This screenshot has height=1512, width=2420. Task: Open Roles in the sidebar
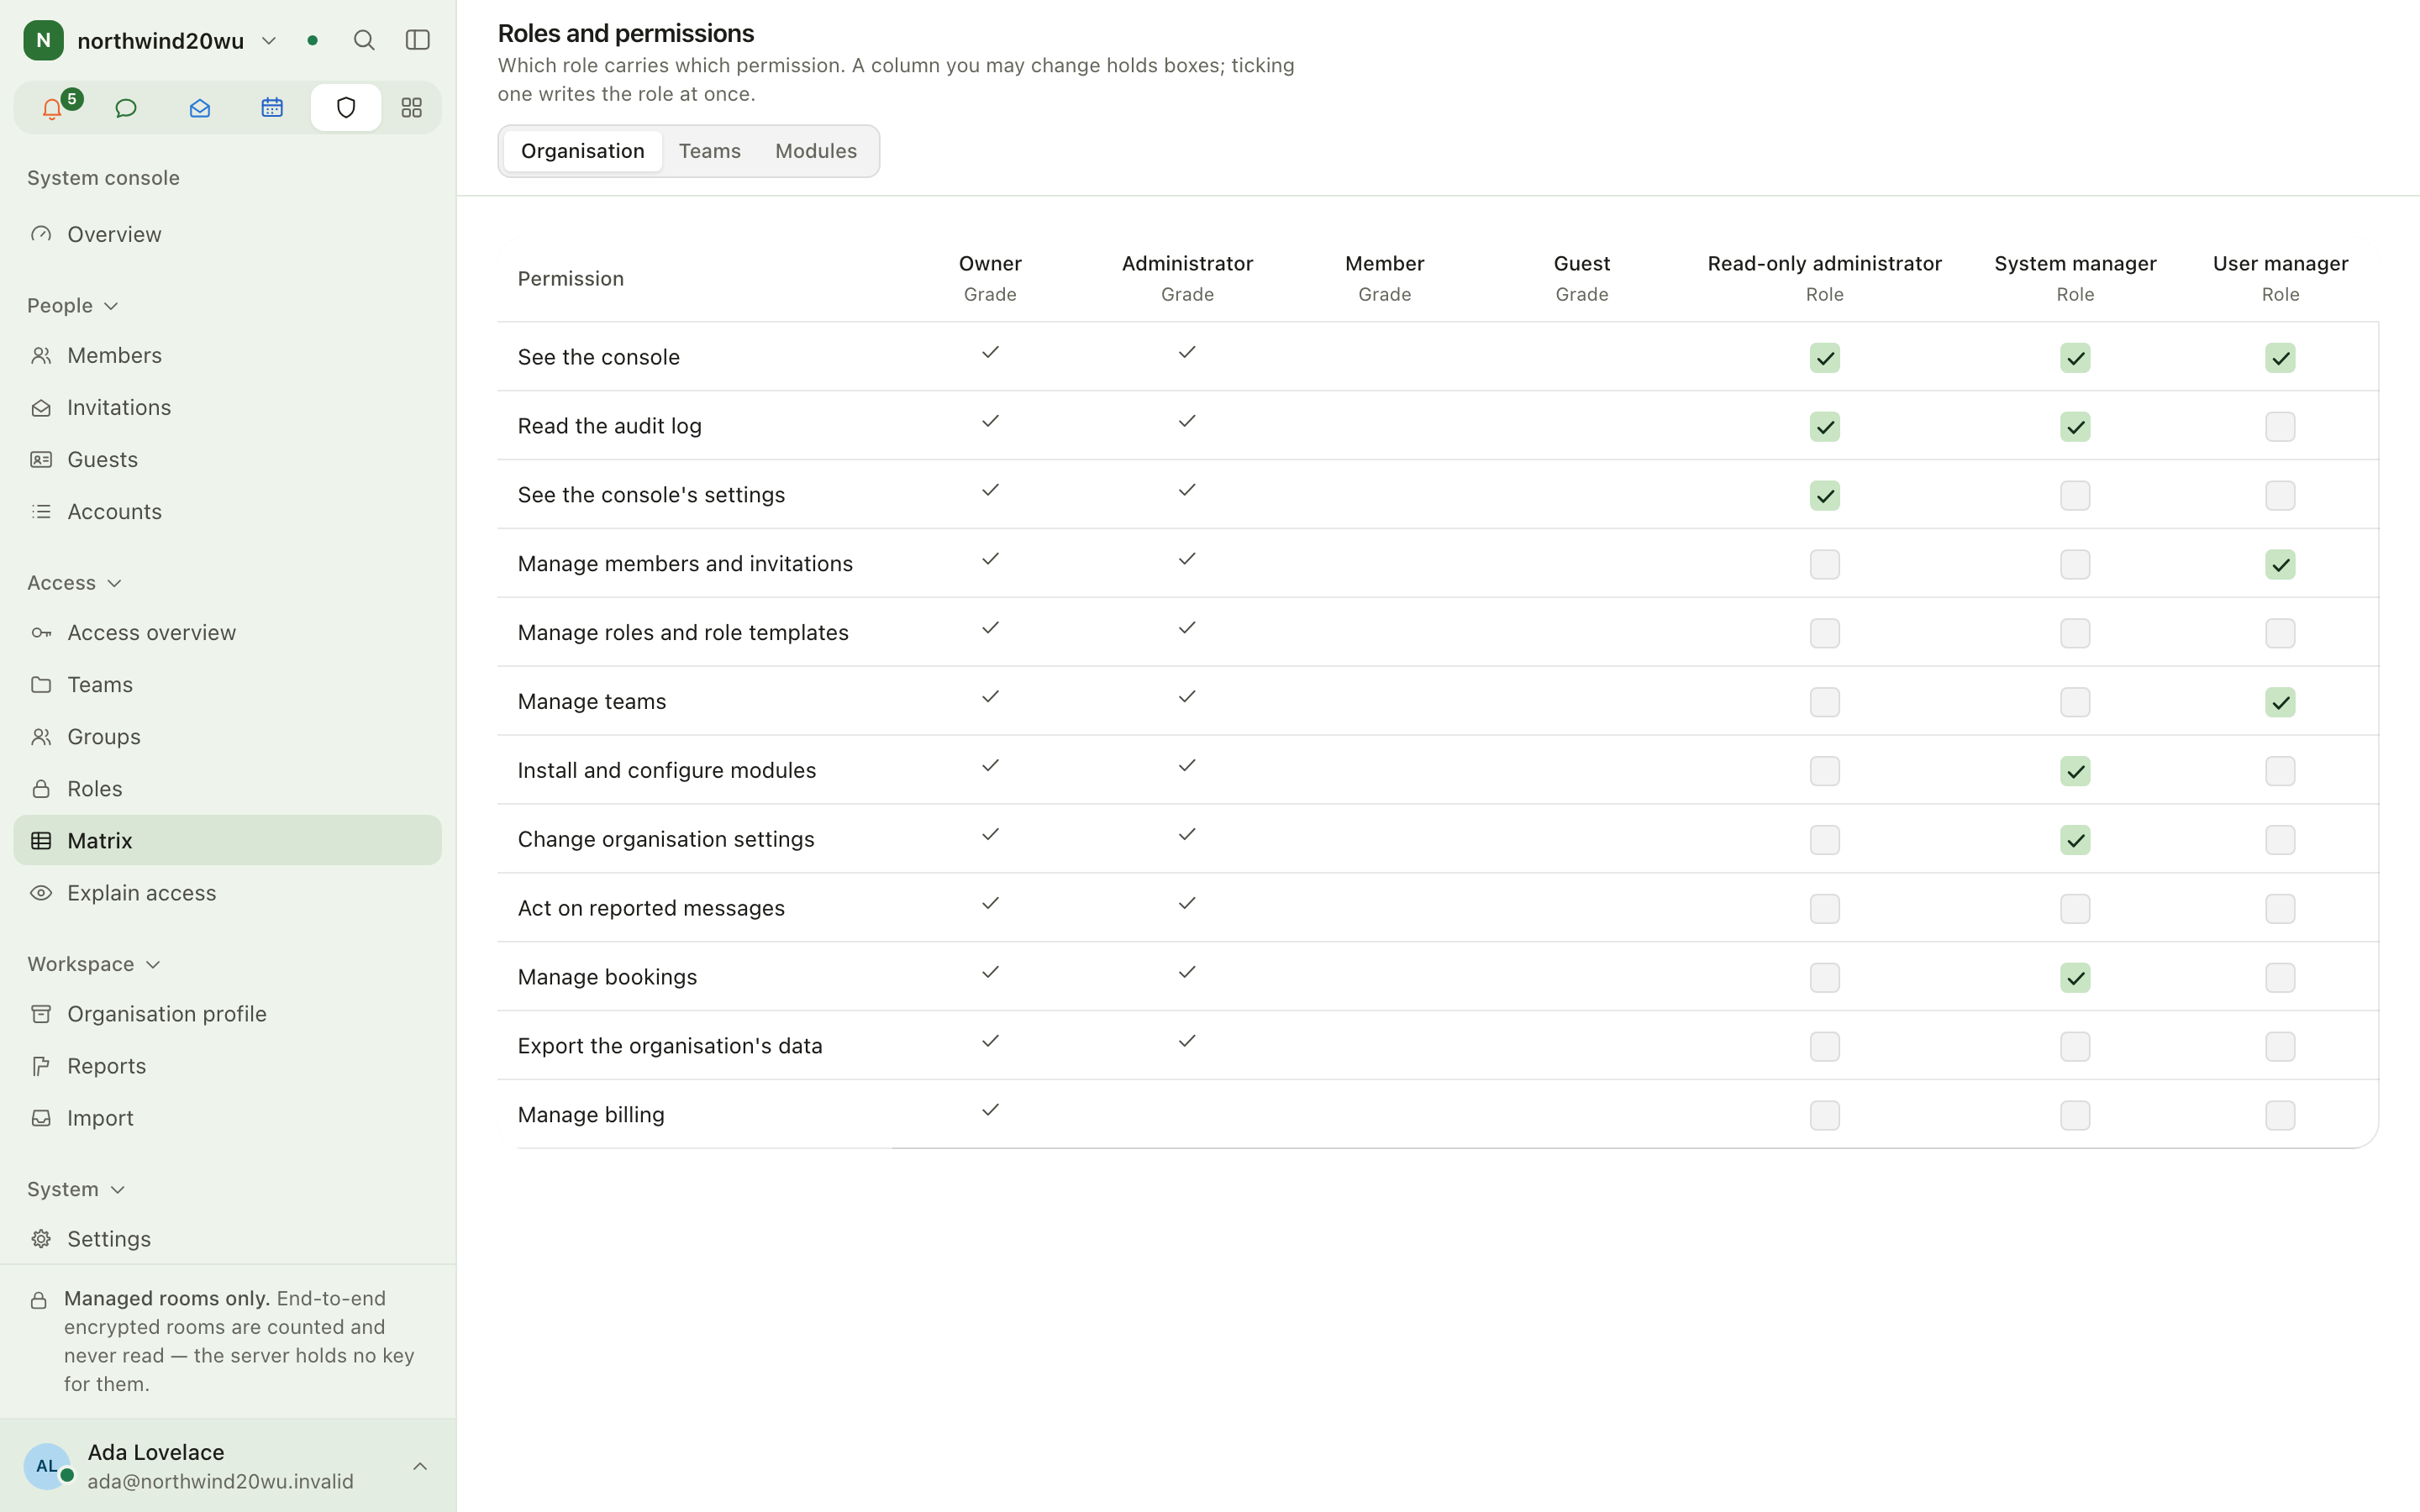click(227, 788)
